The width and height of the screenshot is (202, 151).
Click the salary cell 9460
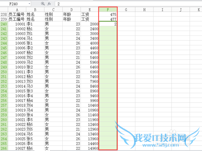point(90,96)
